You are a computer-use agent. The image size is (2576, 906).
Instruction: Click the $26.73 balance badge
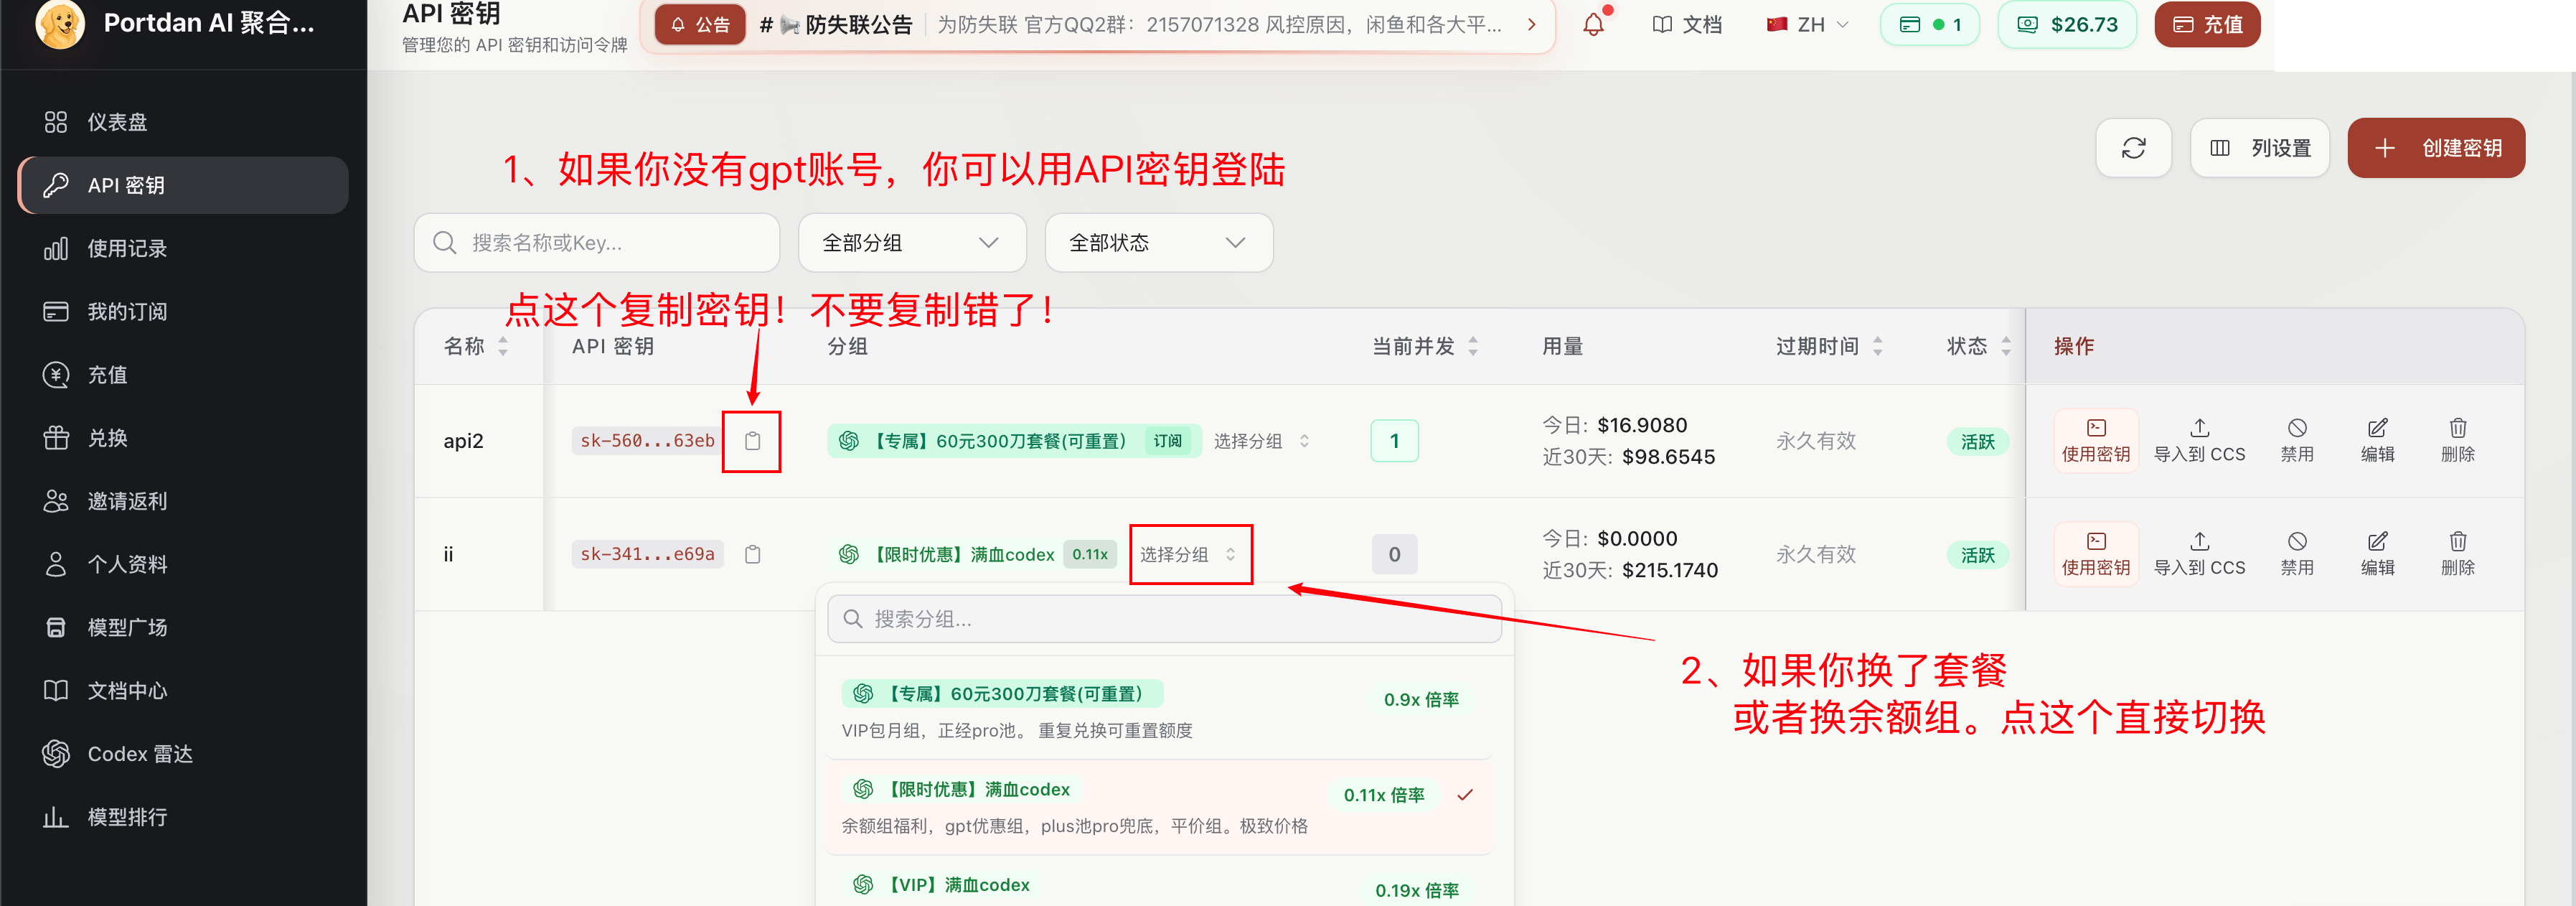pyautogui.click(x=2067, y=24)
